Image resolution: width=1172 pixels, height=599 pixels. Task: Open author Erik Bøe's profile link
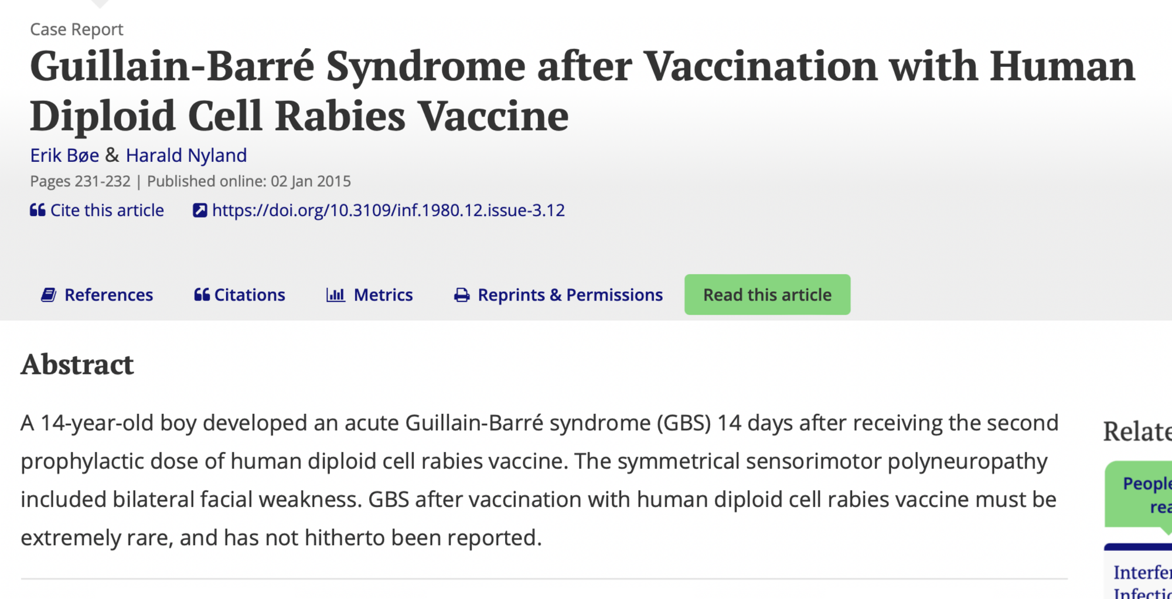tap(64, 155)
